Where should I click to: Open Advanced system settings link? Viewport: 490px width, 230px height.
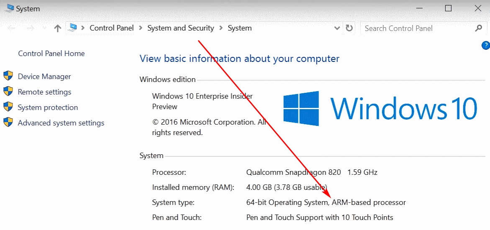click(61, 123)
